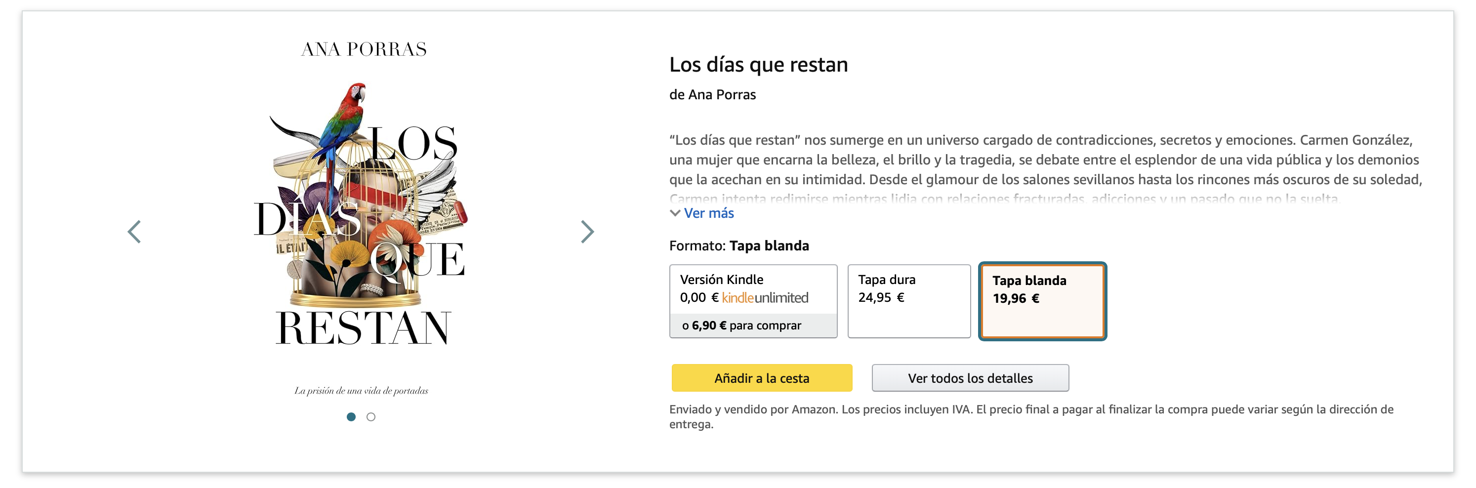Click the title Los días que restan
Image resolution: width=1476 pixels, height=488 pixels.
[758, 65]
